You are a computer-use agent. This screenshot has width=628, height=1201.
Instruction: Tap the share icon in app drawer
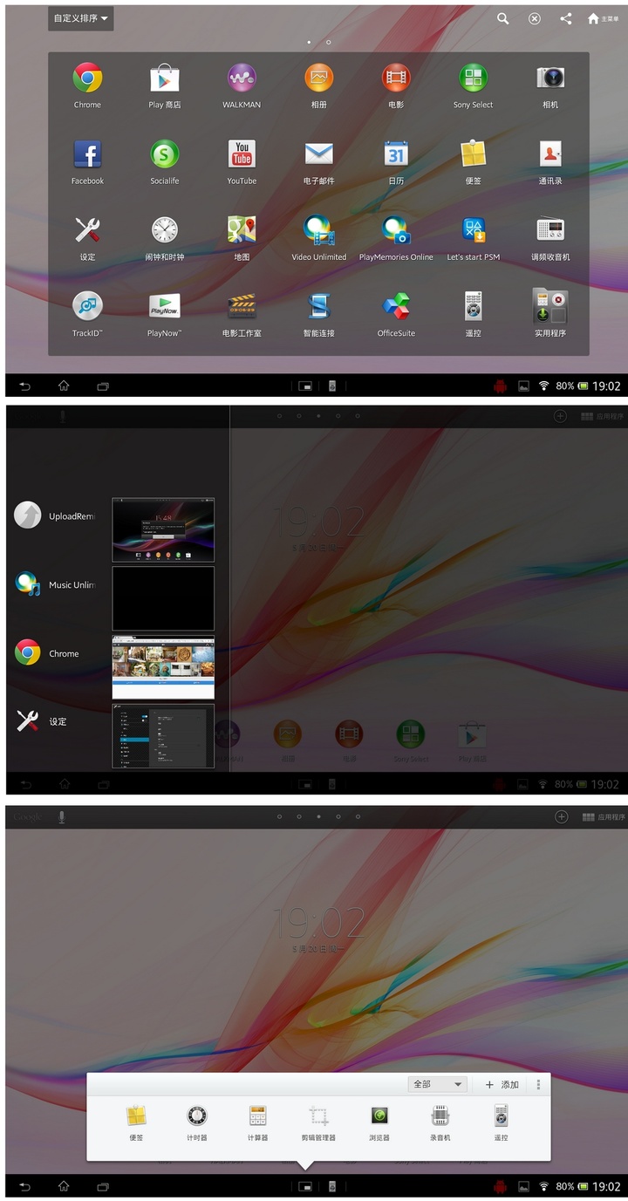tap(565, 18)
